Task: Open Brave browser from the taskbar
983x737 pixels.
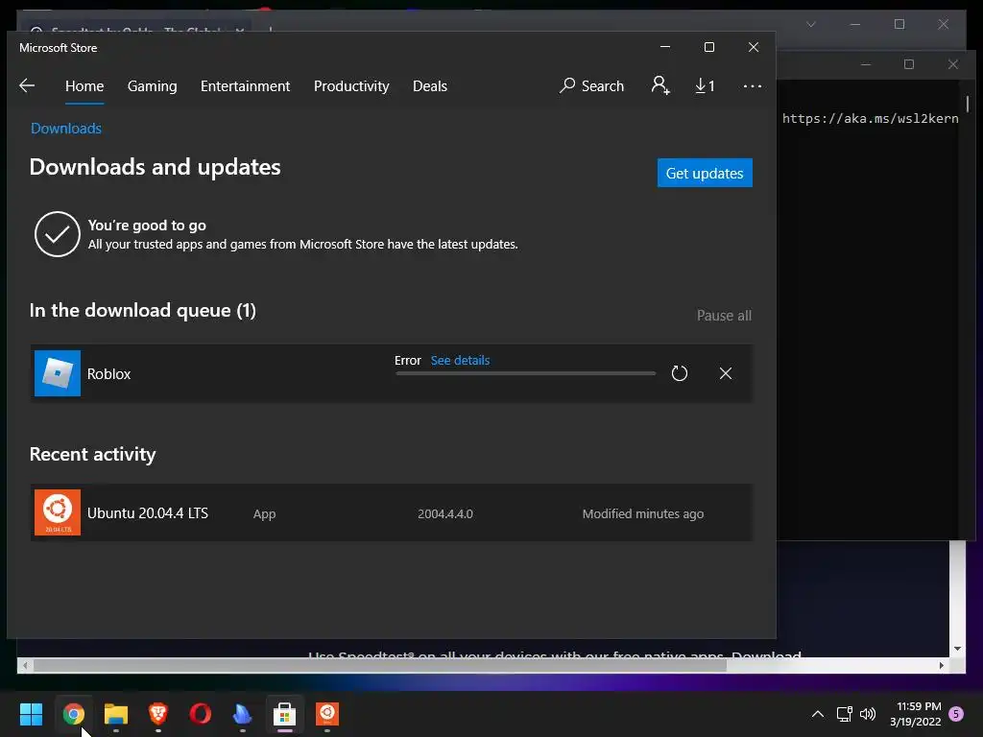Action: (158, 714)
